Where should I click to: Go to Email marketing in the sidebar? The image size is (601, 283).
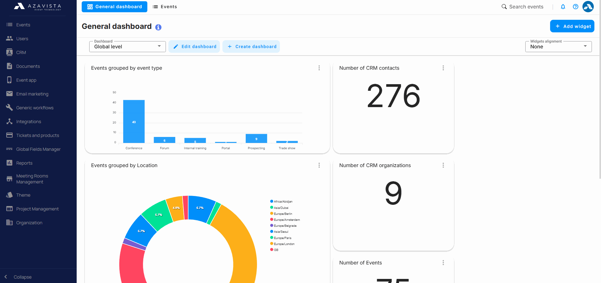[x=32, y=94]
